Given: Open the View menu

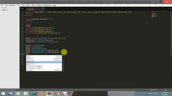Looking at the screenshot, I should 23,5.
